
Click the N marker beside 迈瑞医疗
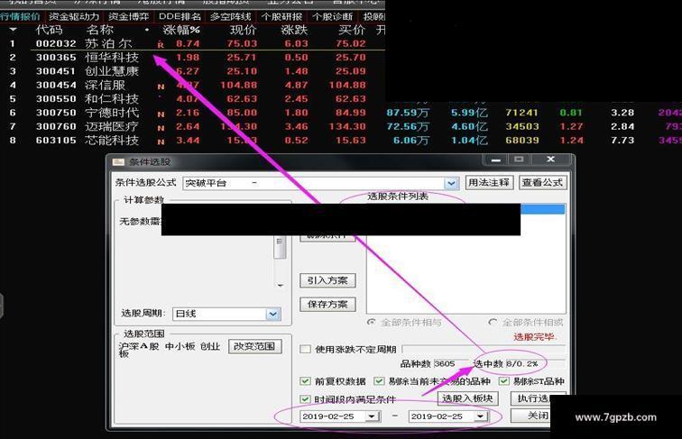pos(161,128)
